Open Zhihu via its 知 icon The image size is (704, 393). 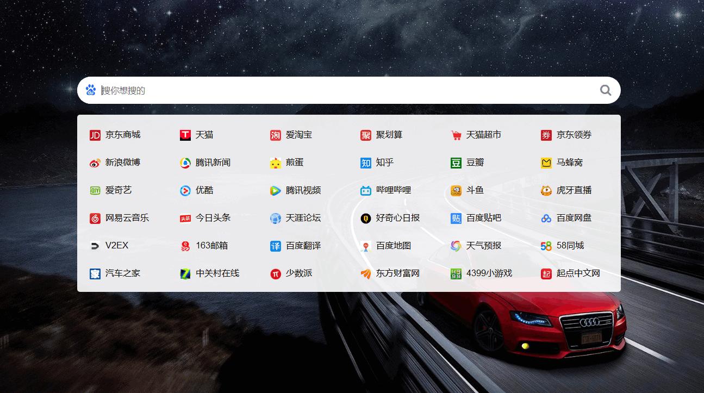pyautogui.click(x=365, y=163)
